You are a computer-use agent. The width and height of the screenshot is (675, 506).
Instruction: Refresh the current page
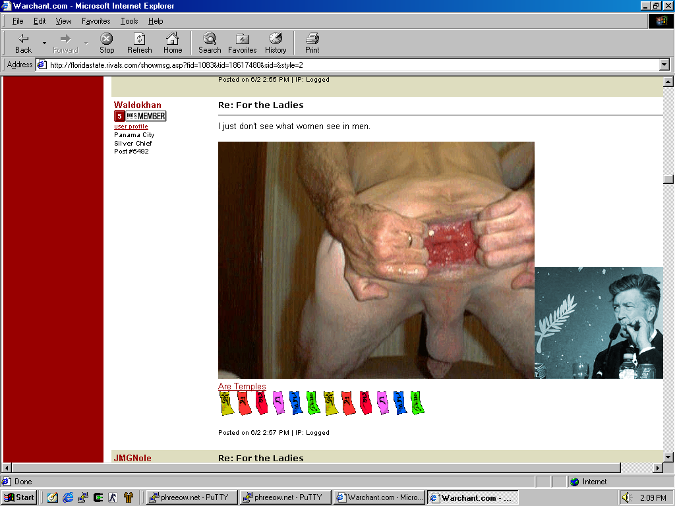[x=139, y=43]
